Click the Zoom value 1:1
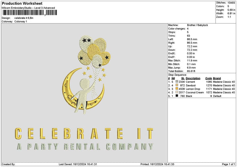This screenshot has width=237, height=167. point(229,17)
